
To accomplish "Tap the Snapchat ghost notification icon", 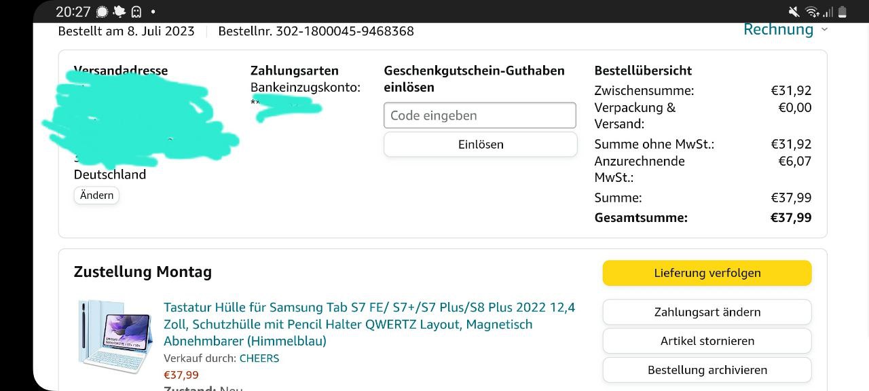I will tap(136, 12).
